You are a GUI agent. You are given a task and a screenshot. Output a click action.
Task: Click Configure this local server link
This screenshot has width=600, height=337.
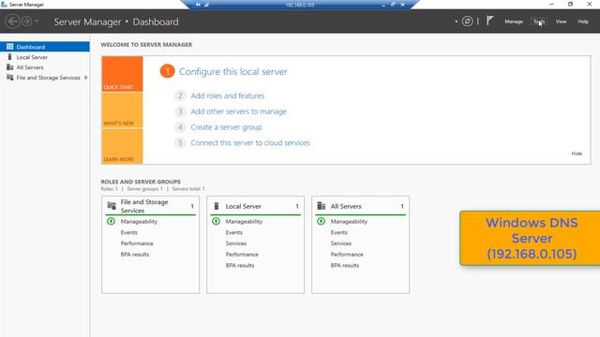tap(233, 72)
